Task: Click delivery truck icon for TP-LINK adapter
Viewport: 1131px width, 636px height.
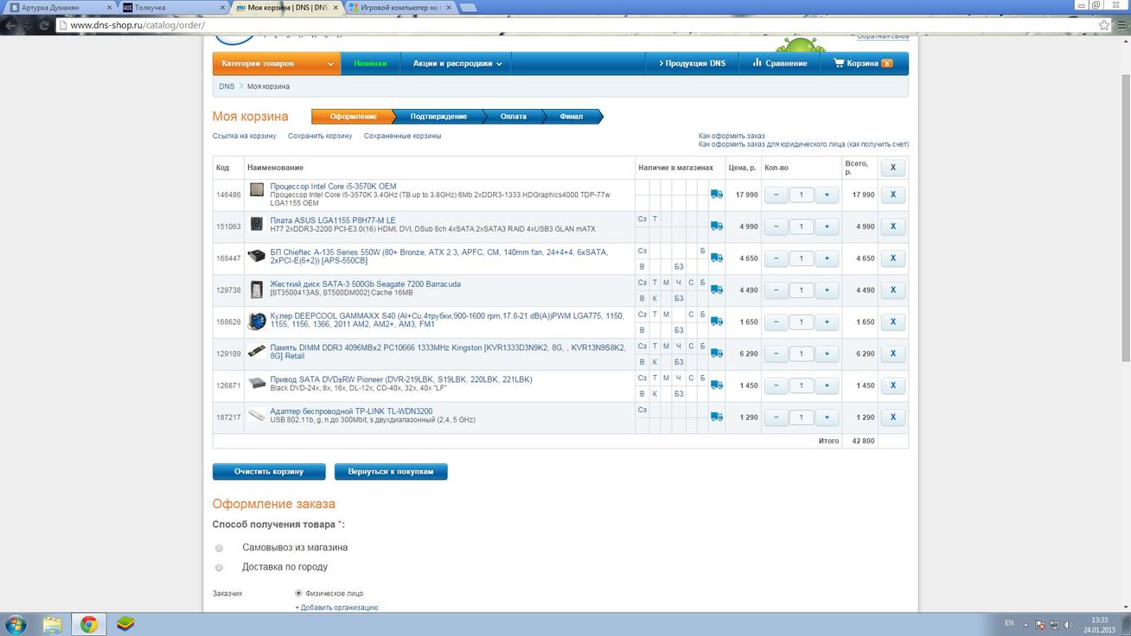Action: (716, 417)
